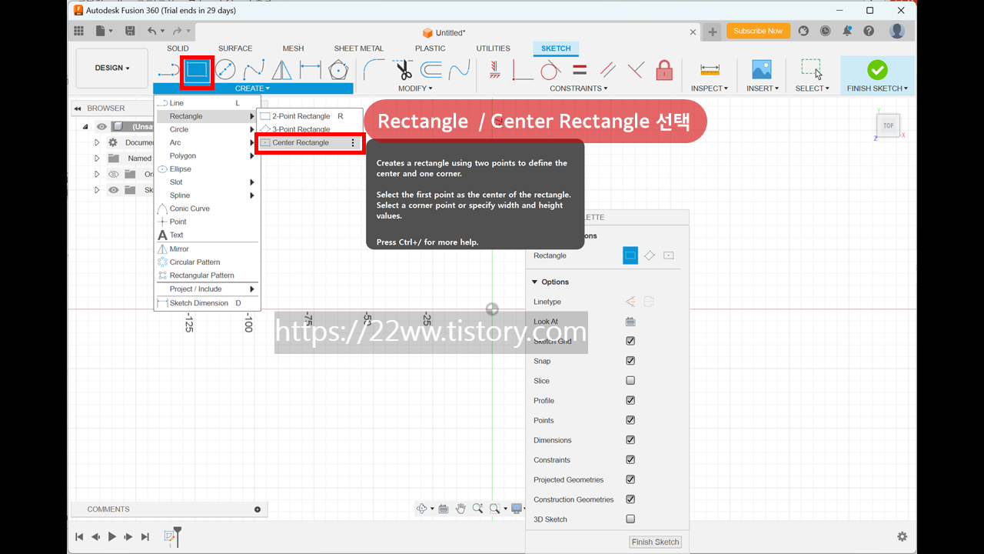Toggle the Constraints checkbox
The image size is (984, 554).
click(630, 460)
